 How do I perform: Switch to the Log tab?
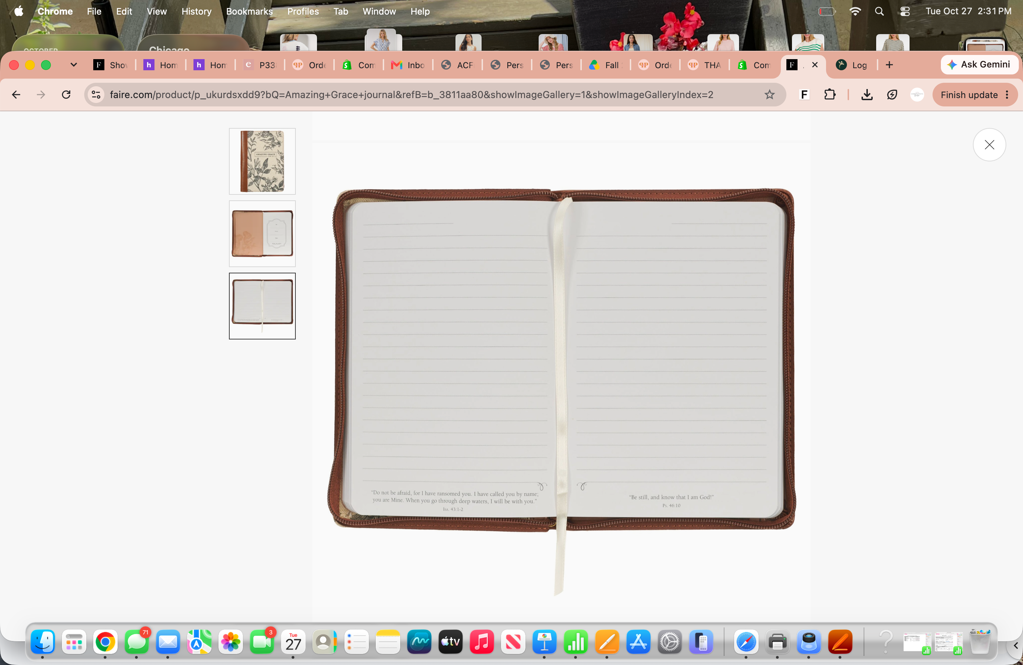pos(852,65)
